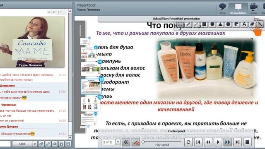Screen dimensions: 265x149
Task: Open slide 20 thumbnail with cosmetics
Action: click(90, 104)
